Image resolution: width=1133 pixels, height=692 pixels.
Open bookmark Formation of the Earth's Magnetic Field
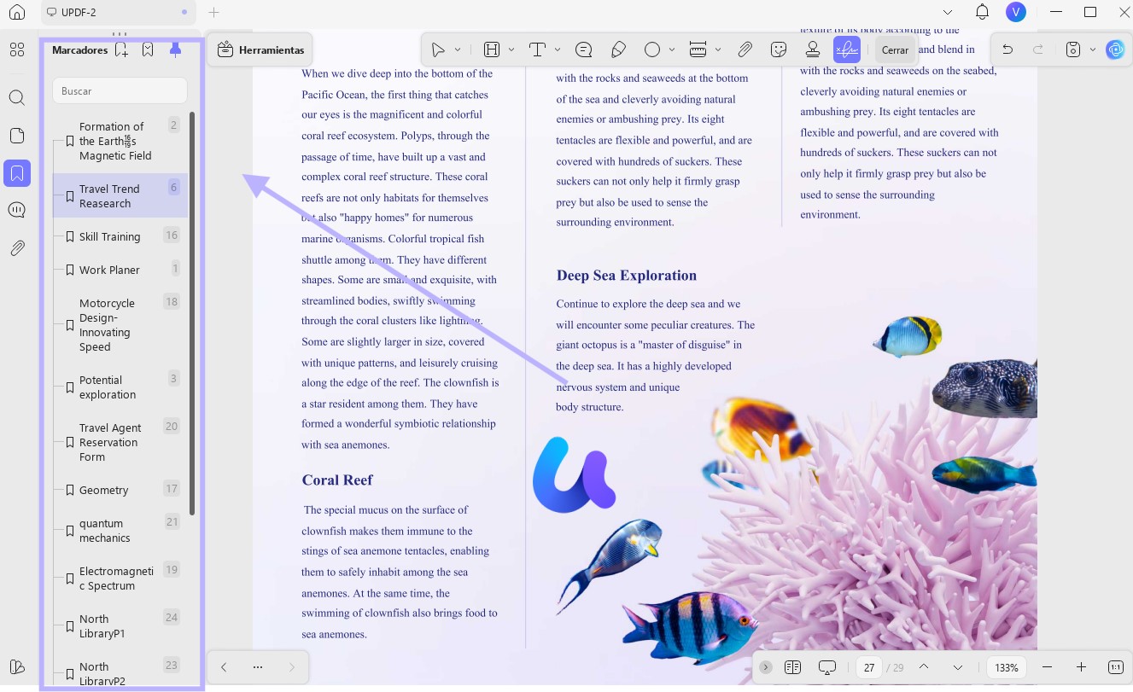point(120,141)
